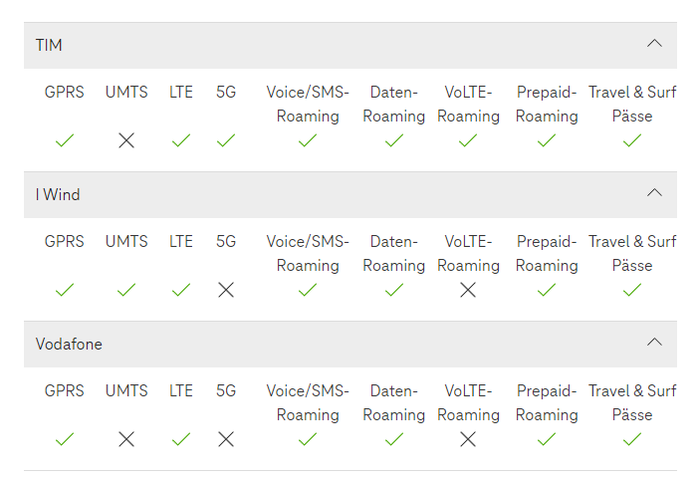Click TIM Travel & Surf Pässe checkmark
Screen dimensions: 694x480
click(x=632, y=140)
